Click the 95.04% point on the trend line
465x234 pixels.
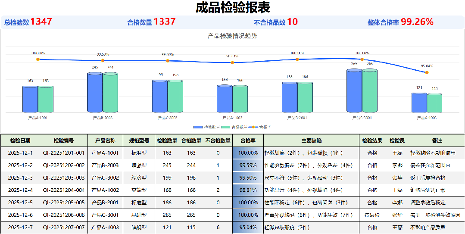coord(427,72)
